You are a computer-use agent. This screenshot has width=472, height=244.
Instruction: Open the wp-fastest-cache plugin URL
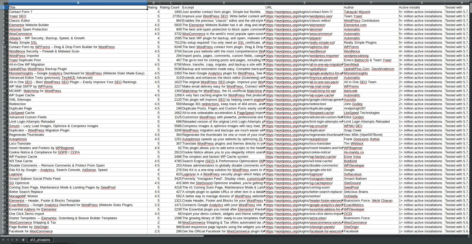tap(301, 157)
